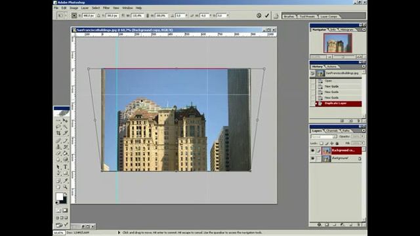Open the layer blend mode dropdown
The height and width of the screenshot is (236, 420).
[x=324, y=136]
